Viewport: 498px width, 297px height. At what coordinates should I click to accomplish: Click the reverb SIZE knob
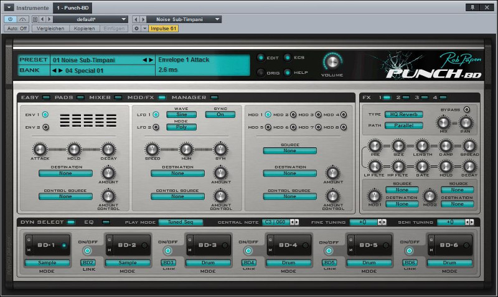(x=398, y=146)
